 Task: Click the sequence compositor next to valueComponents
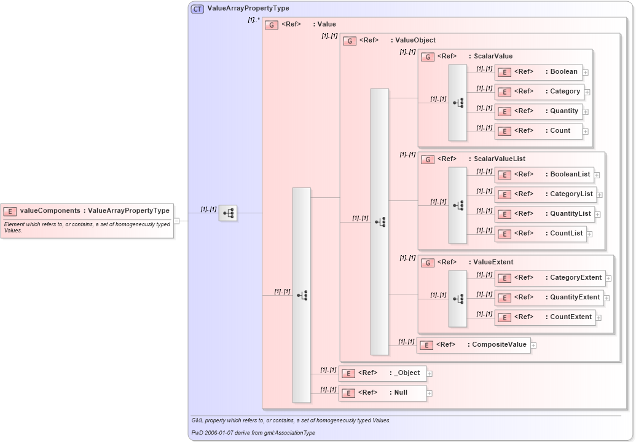tap(227, 213)
